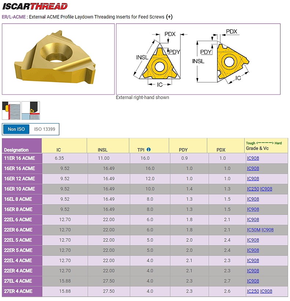290x301 pixels.
Task: Select the 27ER 4 ACME designation
Action: (18, 291)
